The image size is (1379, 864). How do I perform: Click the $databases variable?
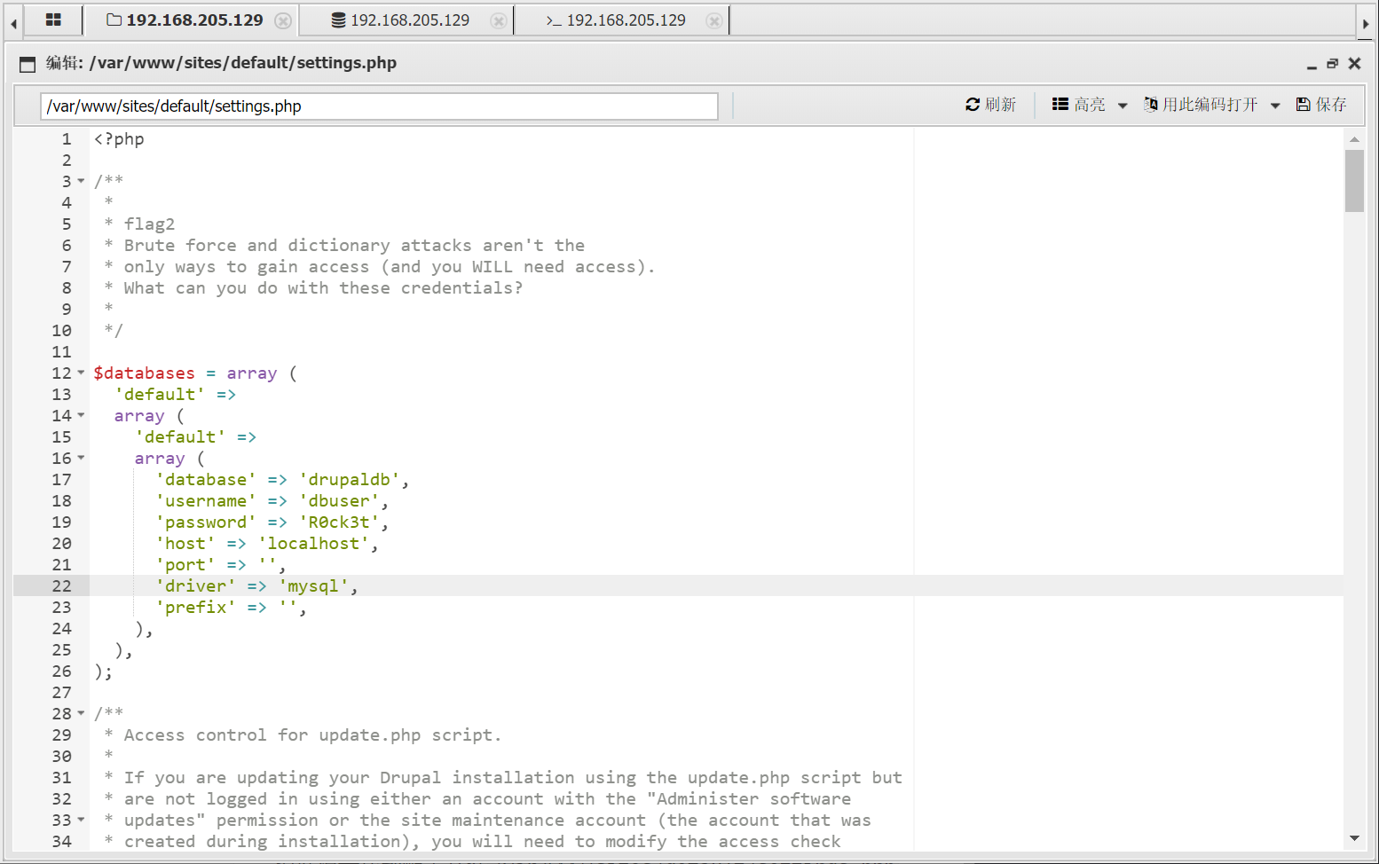coord(144,373)
